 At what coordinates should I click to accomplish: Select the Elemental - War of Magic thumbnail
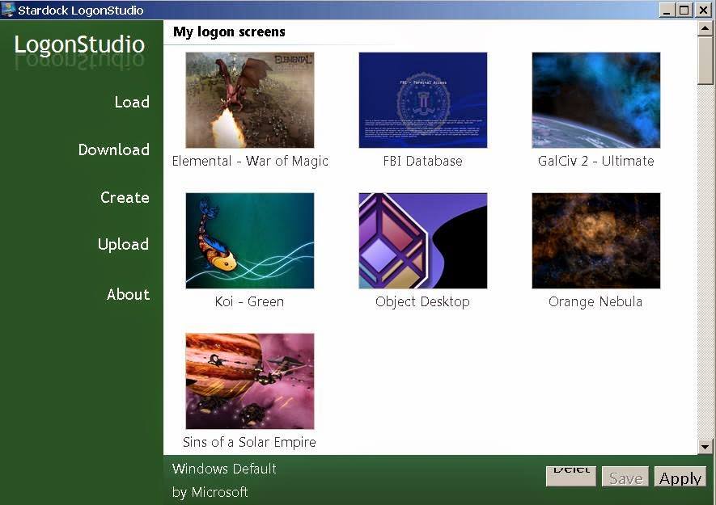250,100
